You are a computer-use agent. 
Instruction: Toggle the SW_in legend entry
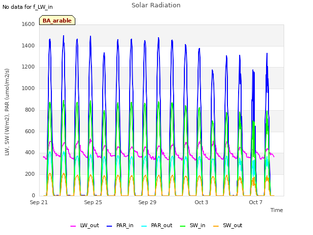point(193,225)
